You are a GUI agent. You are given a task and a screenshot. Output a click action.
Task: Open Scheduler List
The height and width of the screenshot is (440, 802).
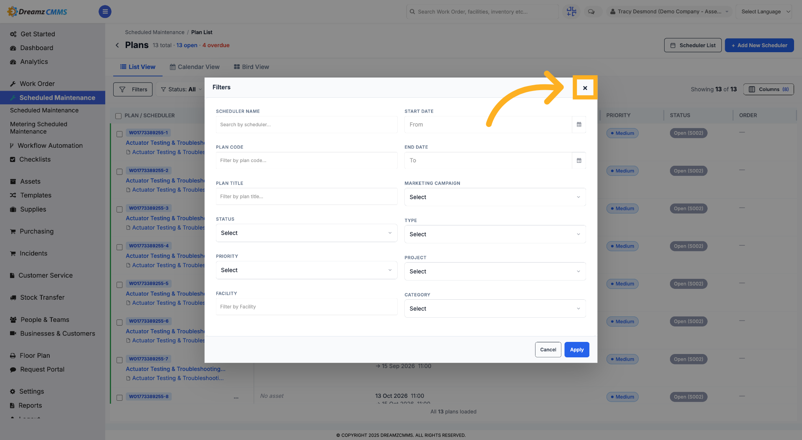(693, 45)
